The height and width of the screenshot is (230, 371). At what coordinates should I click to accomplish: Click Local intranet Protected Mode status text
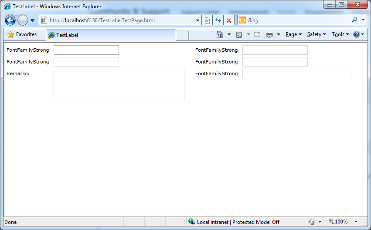[x=238, y=222]
